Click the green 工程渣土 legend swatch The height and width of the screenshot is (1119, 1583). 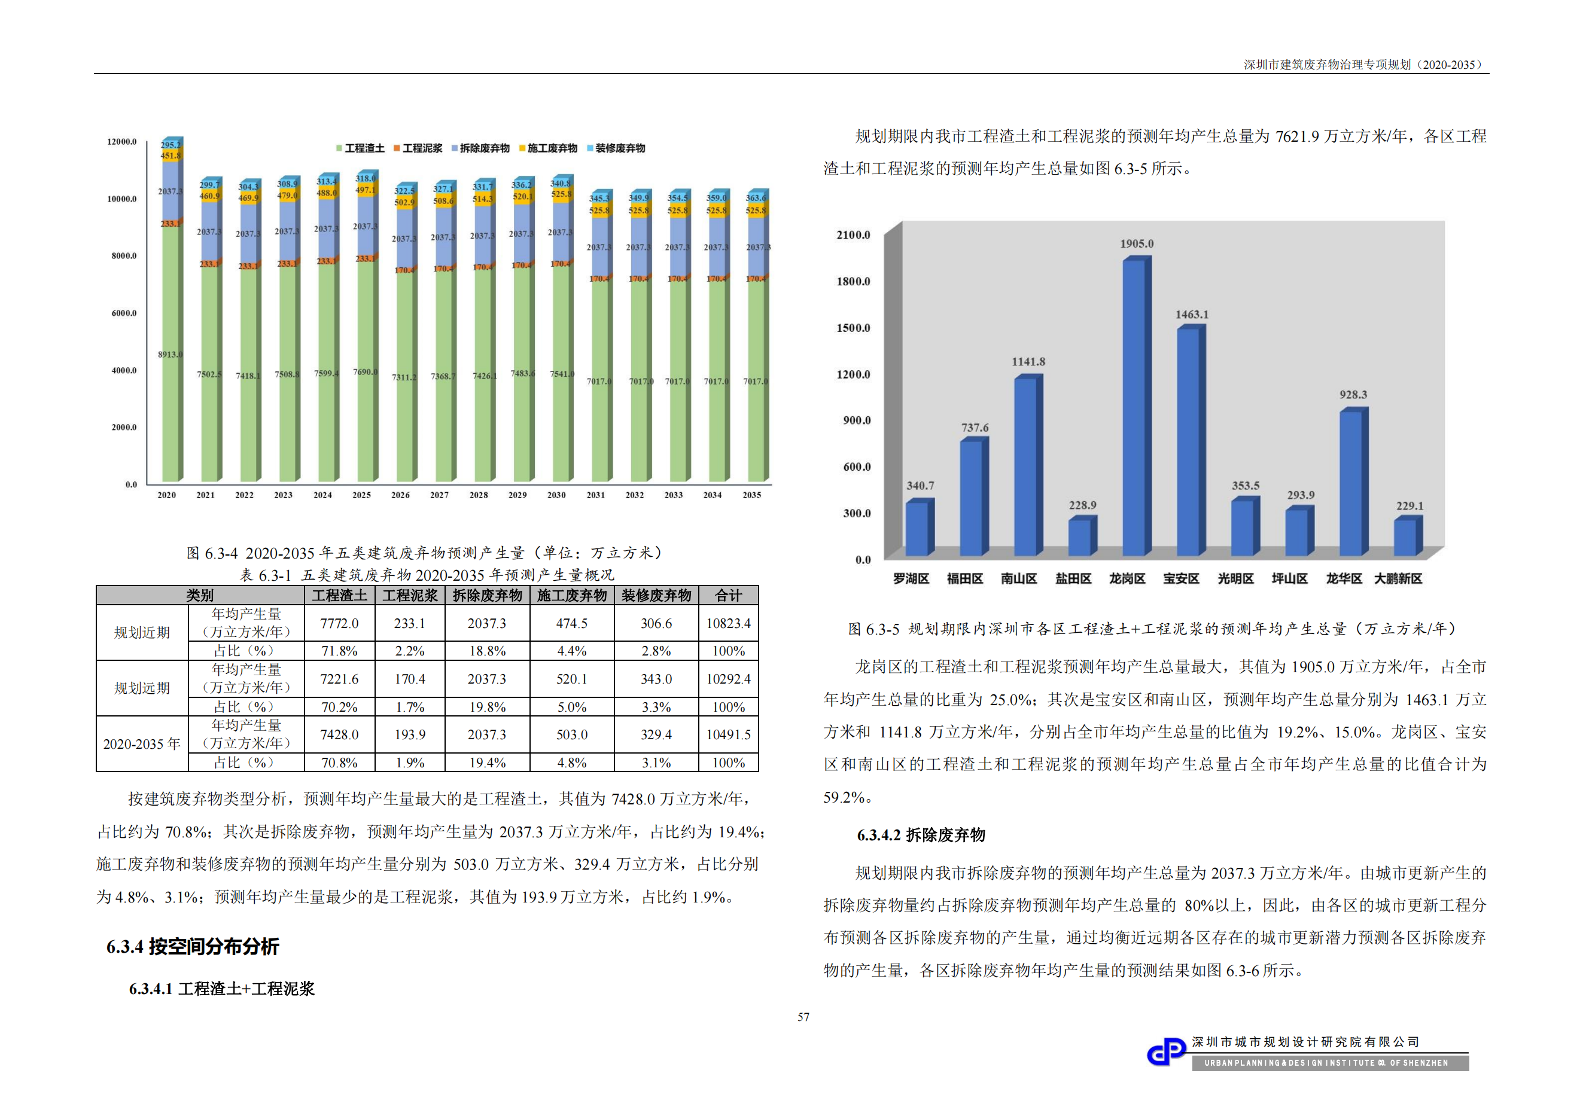pos(339,148)
